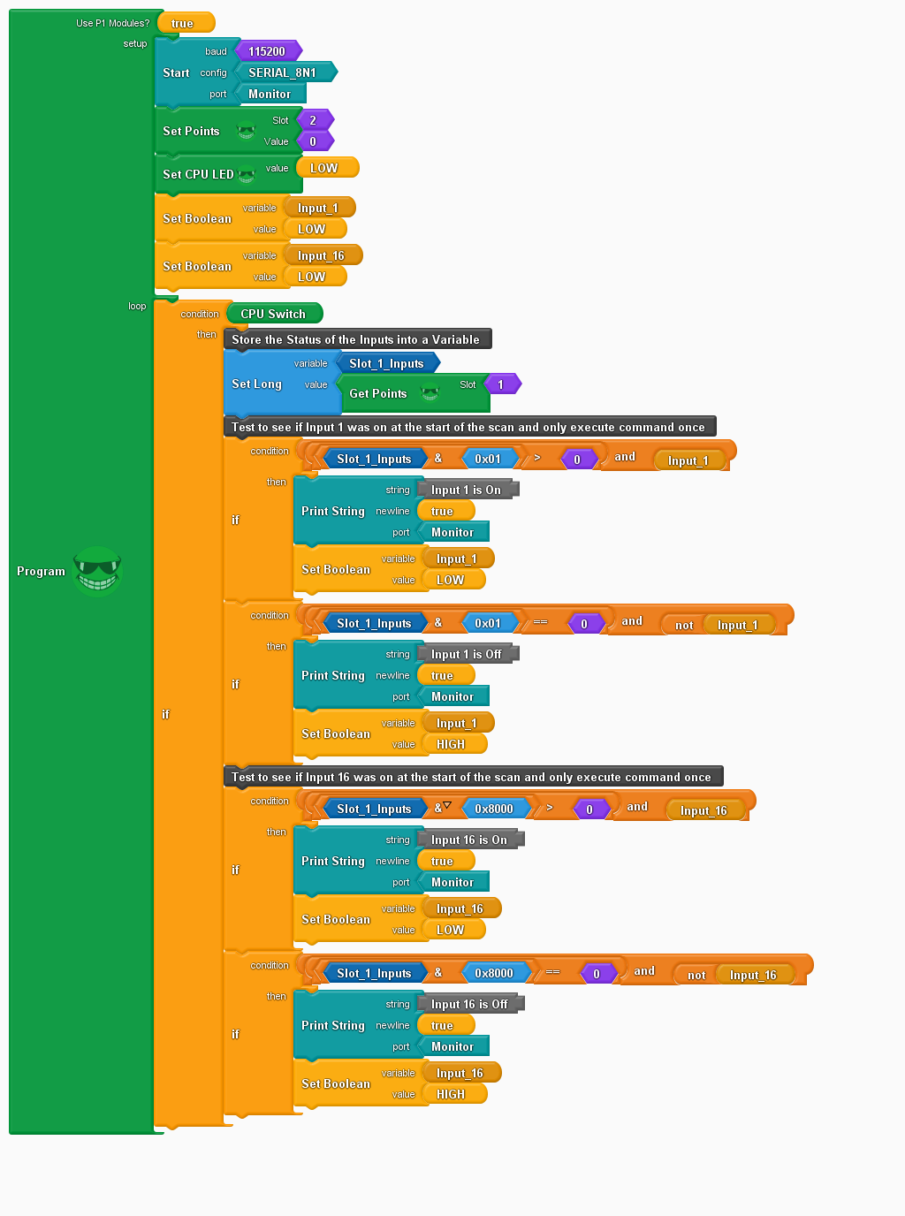Viewport: 905px width, 1216px height.
Task: Select the 'Input 1 is Off' string block
Action: pyautogui.click(x=468, y=654)
